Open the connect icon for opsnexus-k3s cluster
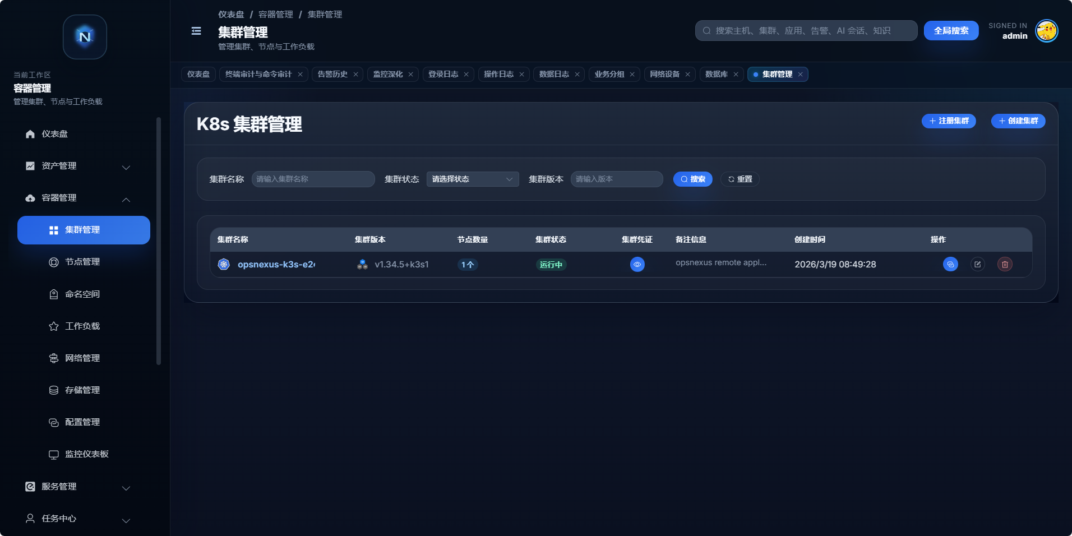This screenshot has height=536, width=1072. pyautogui.click(x=950, y=264)
